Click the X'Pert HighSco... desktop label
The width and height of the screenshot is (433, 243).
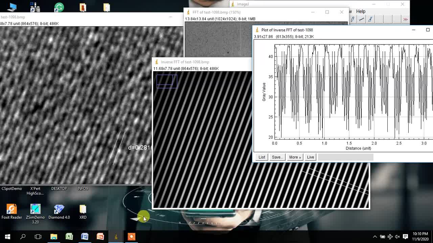tap(35, 191)
